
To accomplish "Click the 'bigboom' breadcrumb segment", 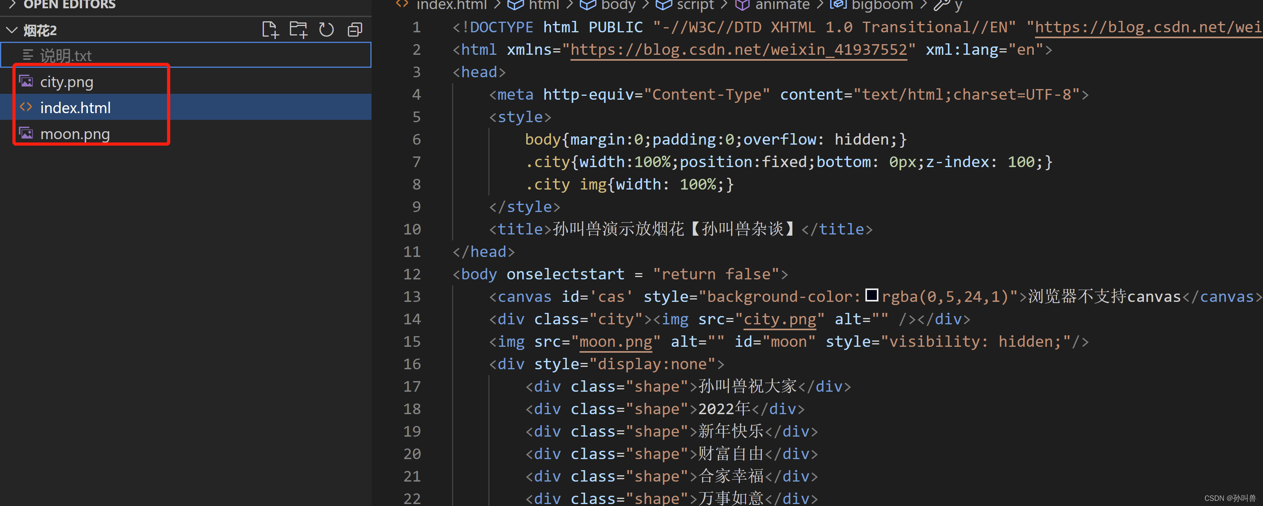I will click(x=882, y=6).
